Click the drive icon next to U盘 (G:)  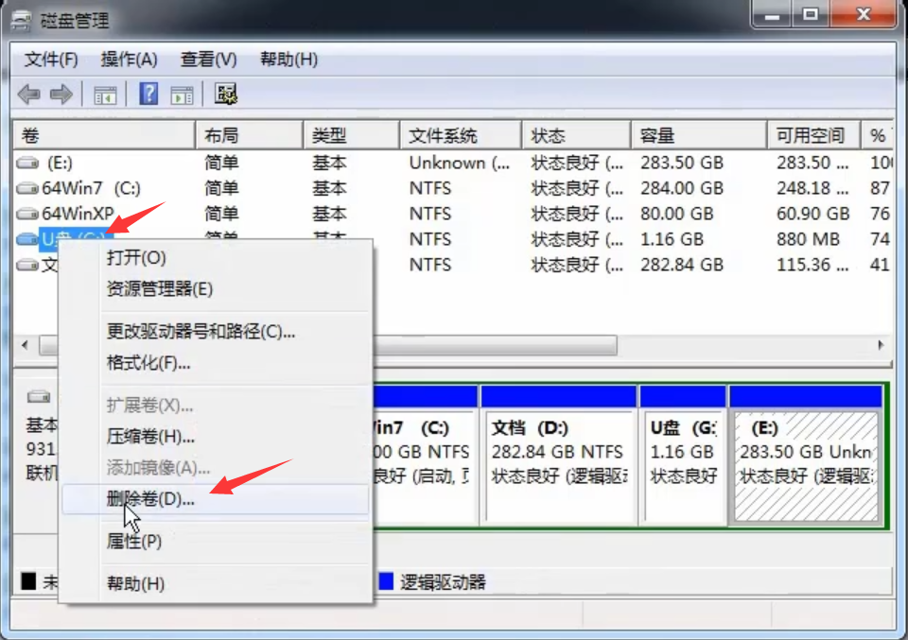click(26, 239)
